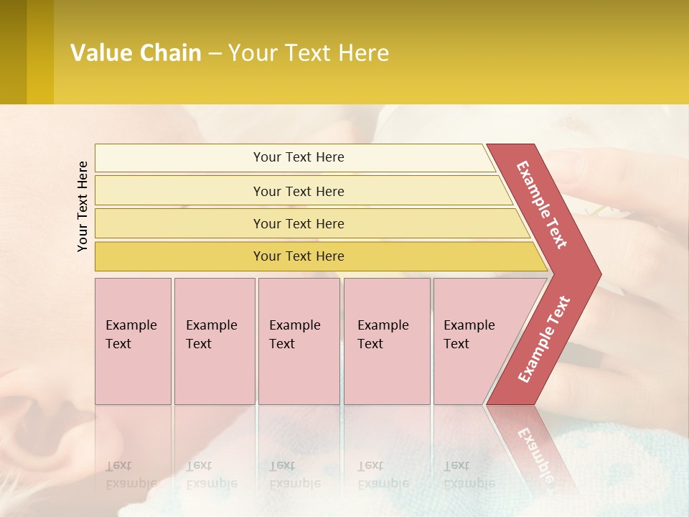Choose the middle pink "Example Text" box

(x=299, y=340)
